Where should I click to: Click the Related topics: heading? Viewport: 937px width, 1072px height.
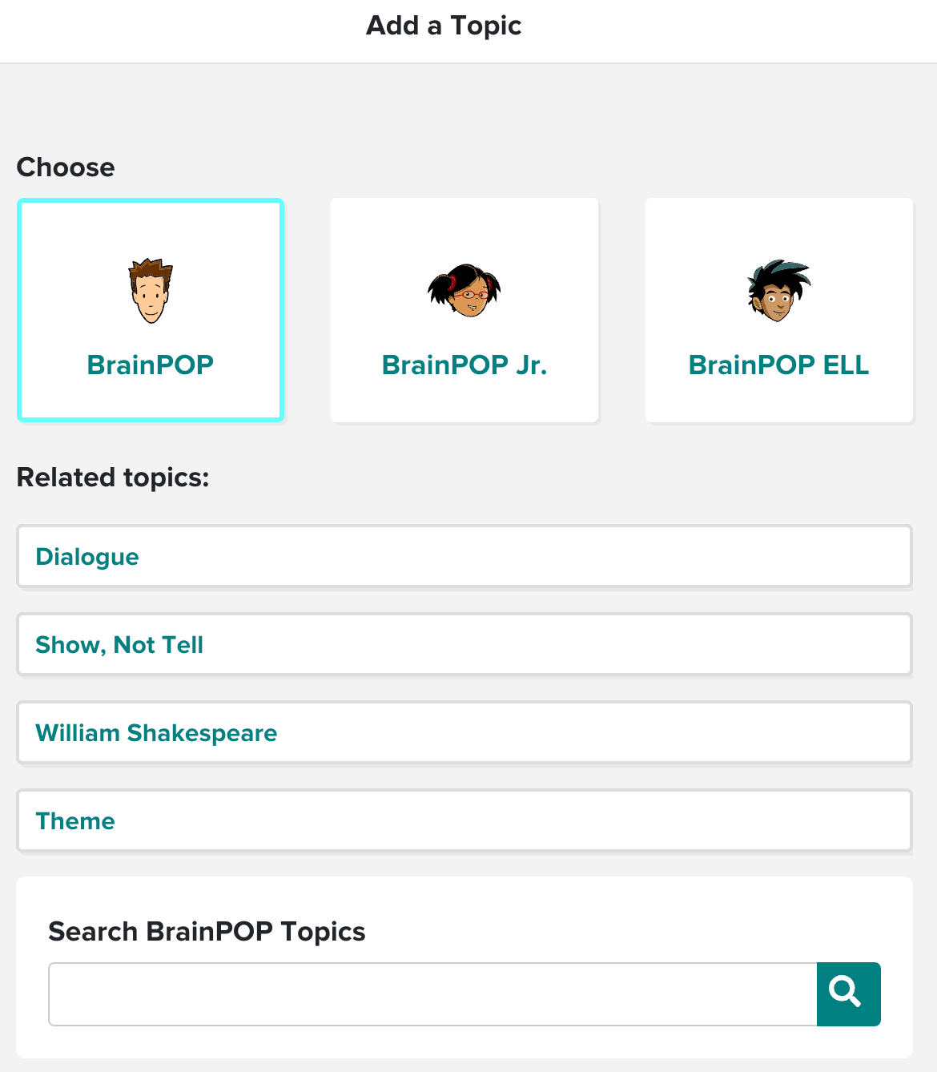113,478
